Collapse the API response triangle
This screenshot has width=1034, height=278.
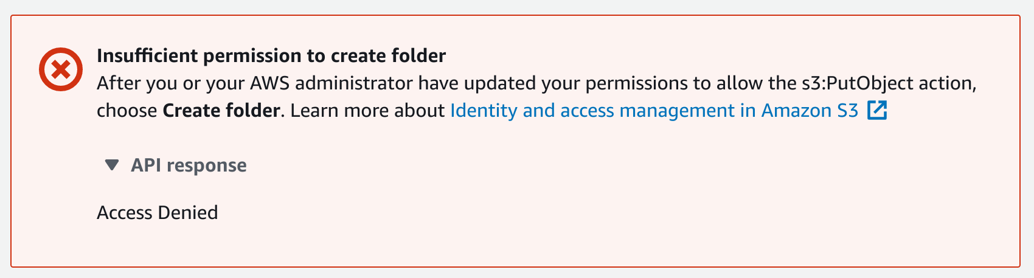pyautogui.click(x=111, y=165)
